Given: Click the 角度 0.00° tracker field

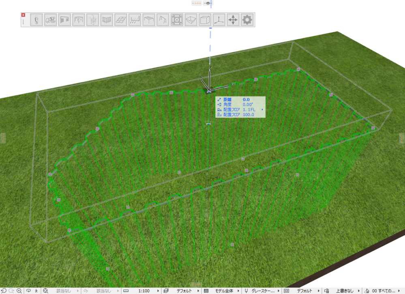Looking at the screenshot, I should click(x=240, y=105).
